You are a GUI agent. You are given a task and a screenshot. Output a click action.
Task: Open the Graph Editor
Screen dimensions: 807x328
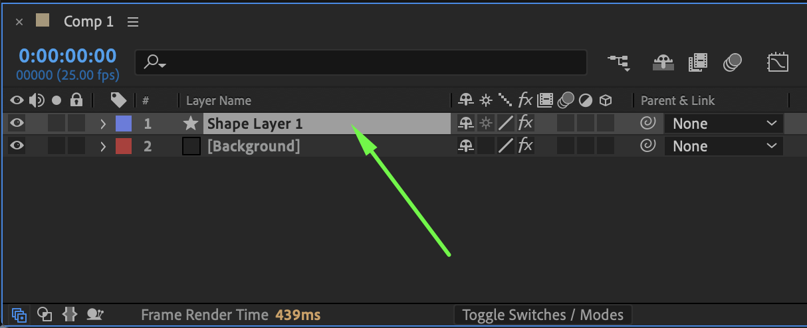tap(777, 63)
